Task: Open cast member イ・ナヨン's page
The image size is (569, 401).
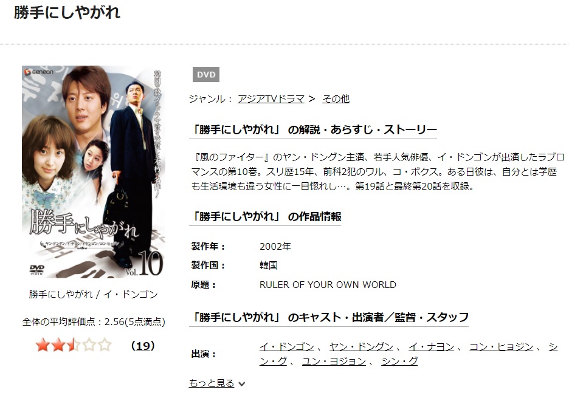Action: pos(432,347)
